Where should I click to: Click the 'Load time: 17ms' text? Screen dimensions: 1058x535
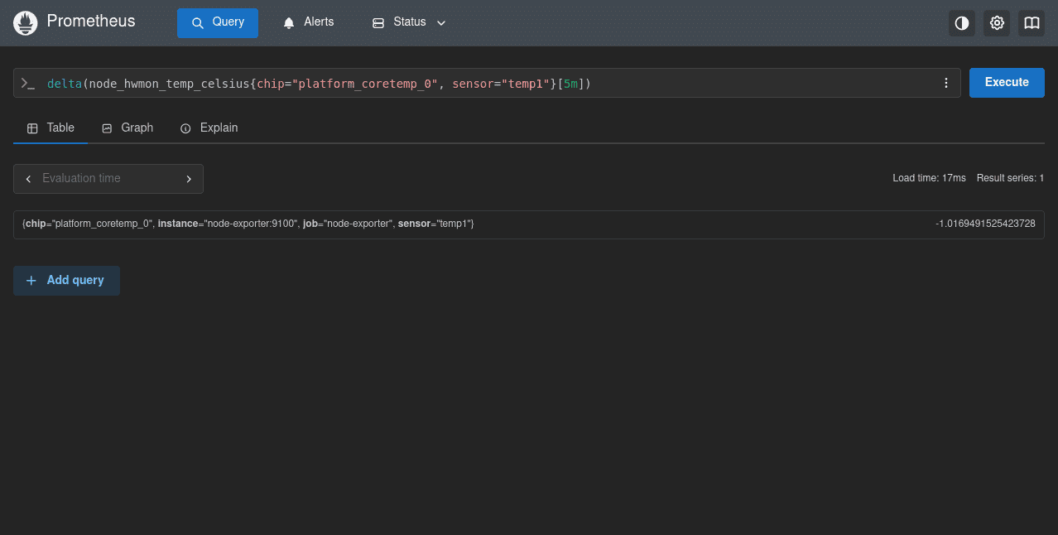tap(929, 178)
